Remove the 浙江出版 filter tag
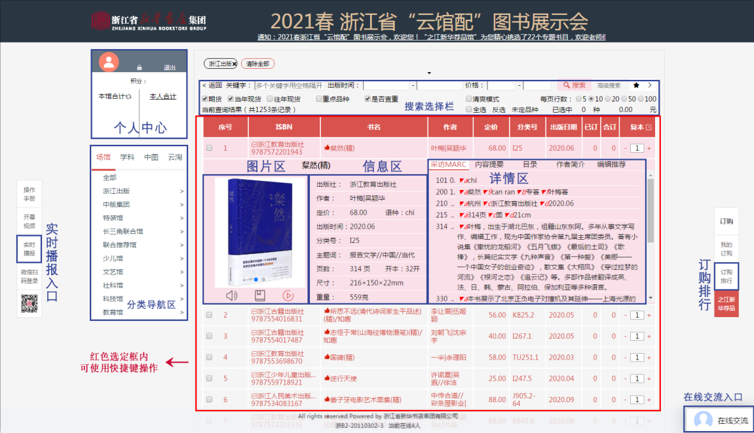 pos(235,64)
